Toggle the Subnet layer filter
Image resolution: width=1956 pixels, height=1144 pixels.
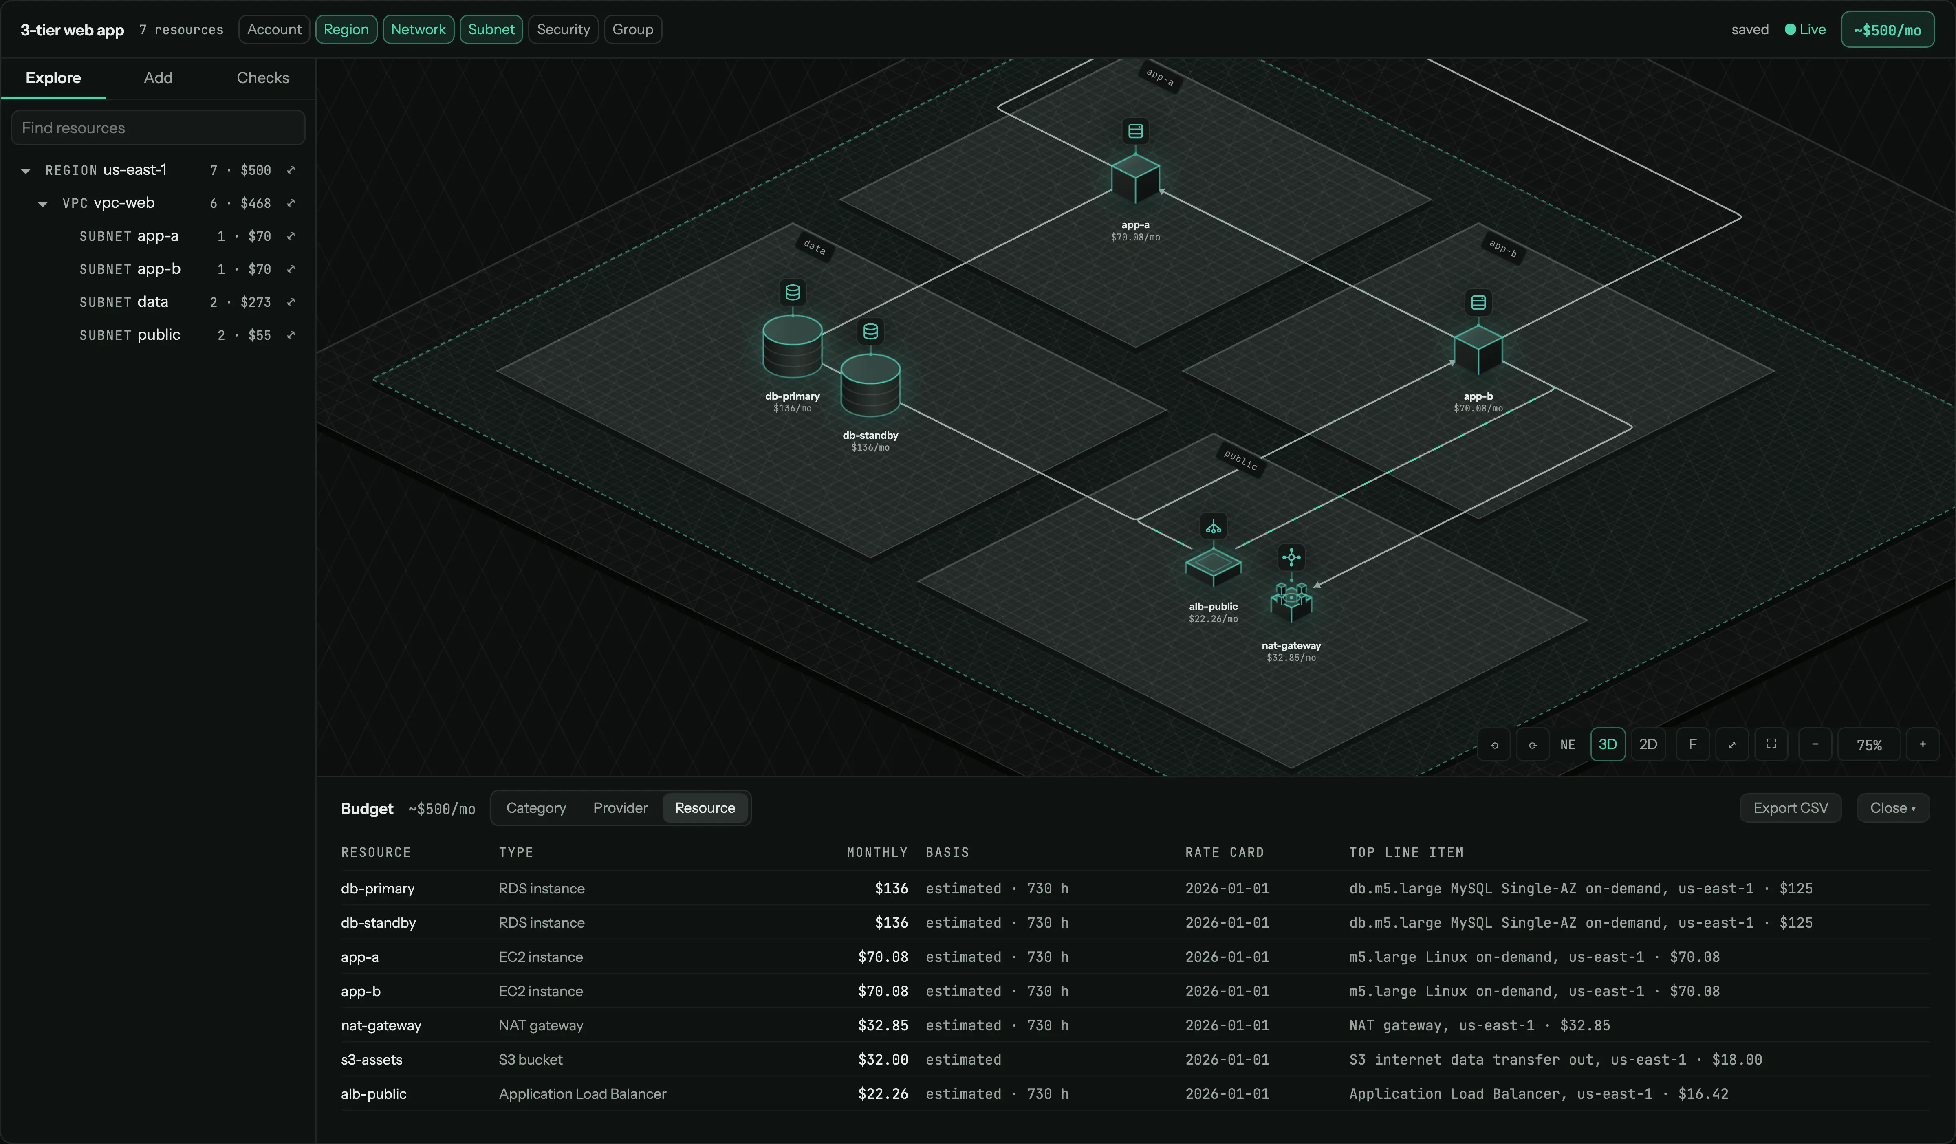[x=491, y=29]
